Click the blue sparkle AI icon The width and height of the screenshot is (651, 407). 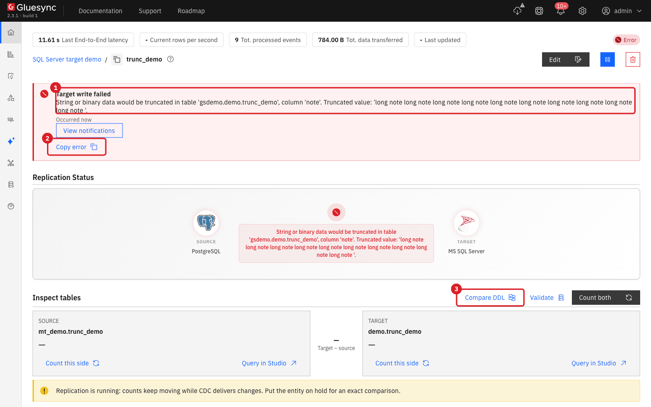(11, 141)
